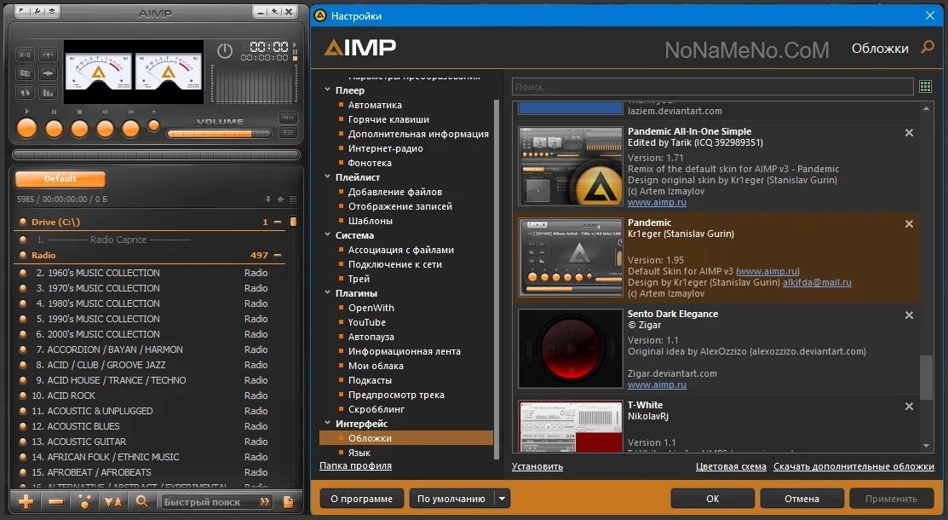Viewport: 948px width, 520px height.
Task: Click the star favorites icon above playlist
Action: [280, 199]
